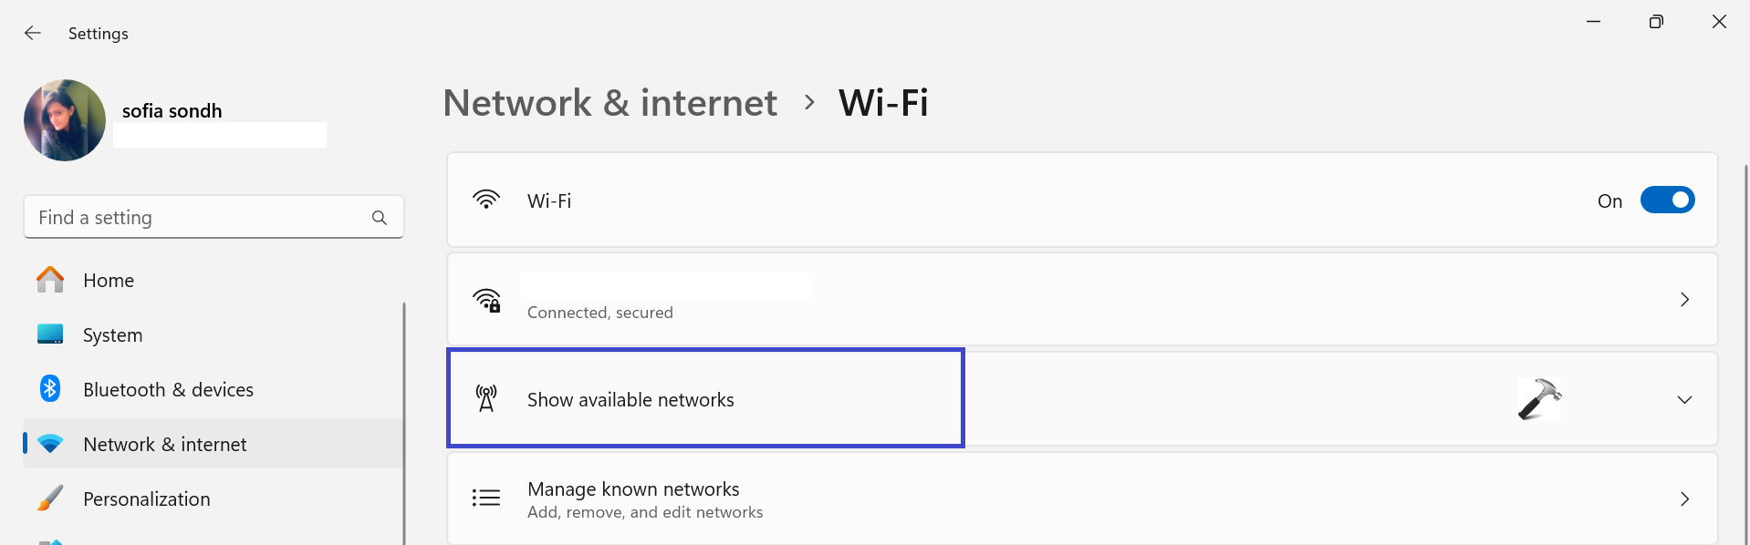Click the hammer logo icon
Screen dimensions: 1750x545
(x=1539, y=399)
